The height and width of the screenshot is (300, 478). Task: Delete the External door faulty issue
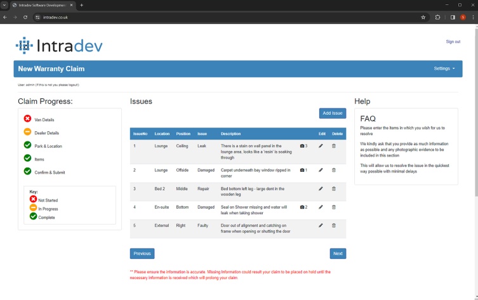pyautogui.click(x=334, y=225)
